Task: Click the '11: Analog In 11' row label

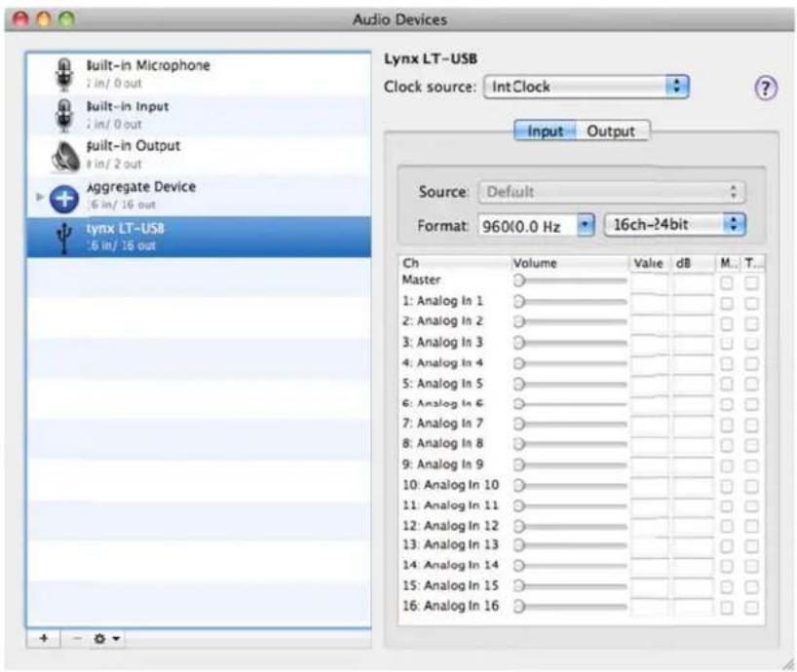Action: [x=451, y=505]
